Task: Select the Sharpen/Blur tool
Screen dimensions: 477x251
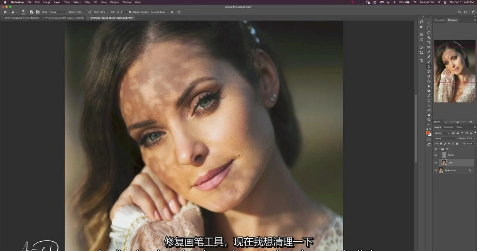Action: pyautogui.click(x=429, y=86)
